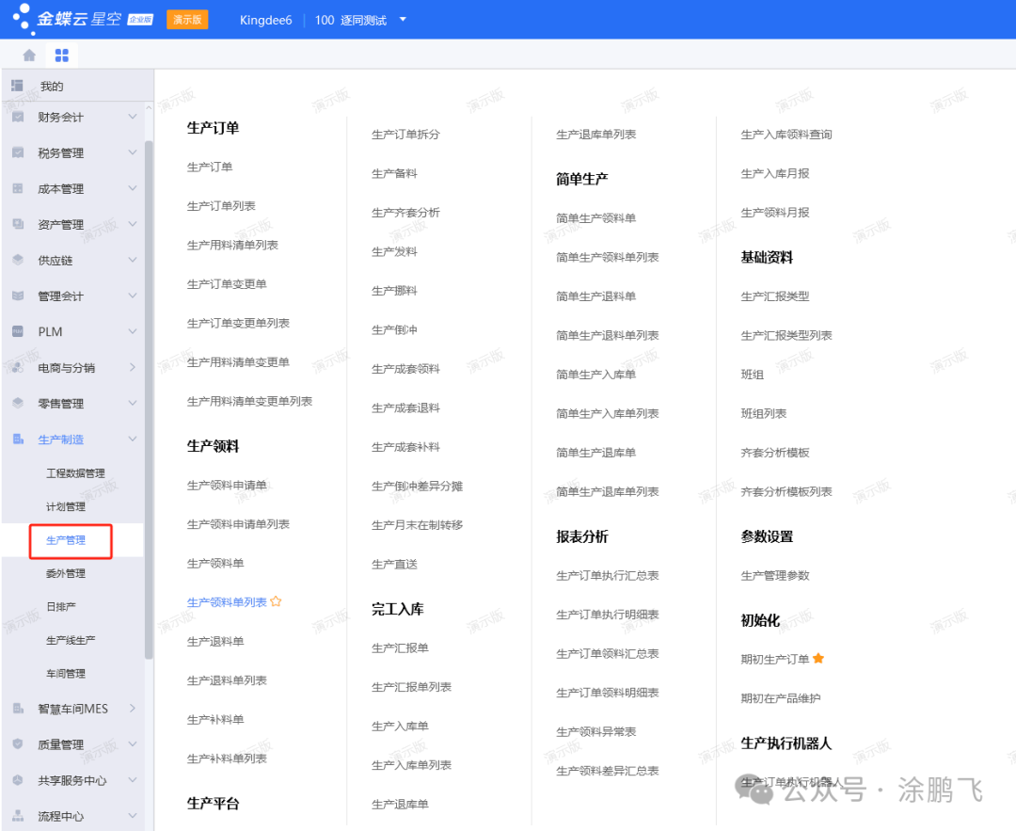This screenshot has width=1016, height=831.
Task: Unfavorite 期初生产订单 via orange star
Action: coord(818,659)
